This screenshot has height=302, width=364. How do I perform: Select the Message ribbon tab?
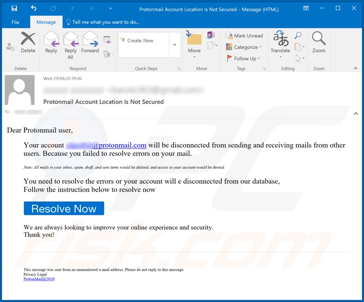click(46, 22)
